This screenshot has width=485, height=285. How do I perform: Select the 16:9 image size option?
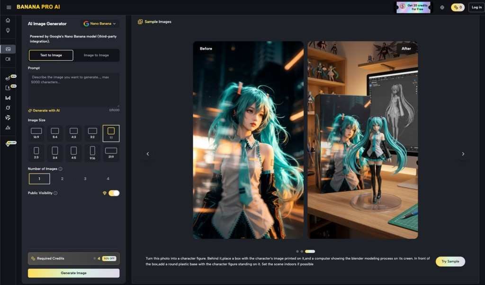pyautogui.click(x=36, y=133)
